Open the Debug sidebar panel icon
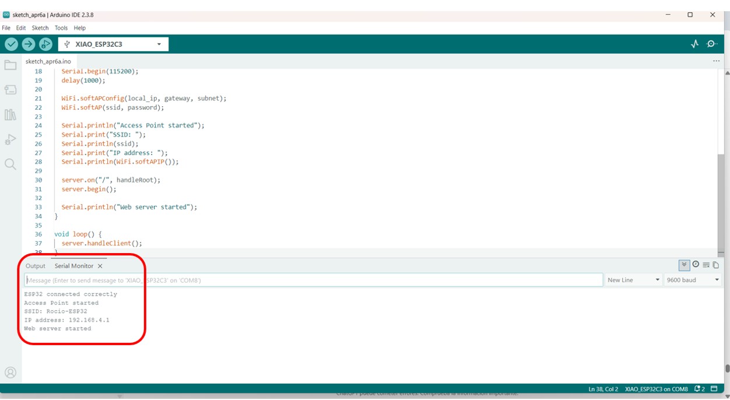Image resolution: width=730 pixels, height=400 pixels. pos(10,139)
